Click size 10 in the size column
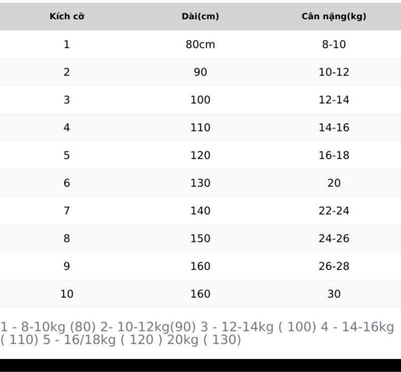Screen dimensions: 401x372 tap(67, 294)
